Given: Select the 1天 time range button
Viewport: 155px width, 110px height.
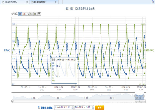Looking at the screenshot, I should tap(28, 14).
